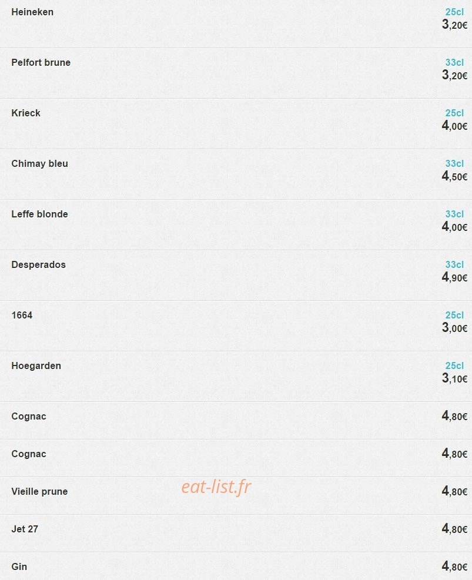The height and width of the screenshot is (580, 472).
Task: Select the Gin menu entry
Action: 19,566
